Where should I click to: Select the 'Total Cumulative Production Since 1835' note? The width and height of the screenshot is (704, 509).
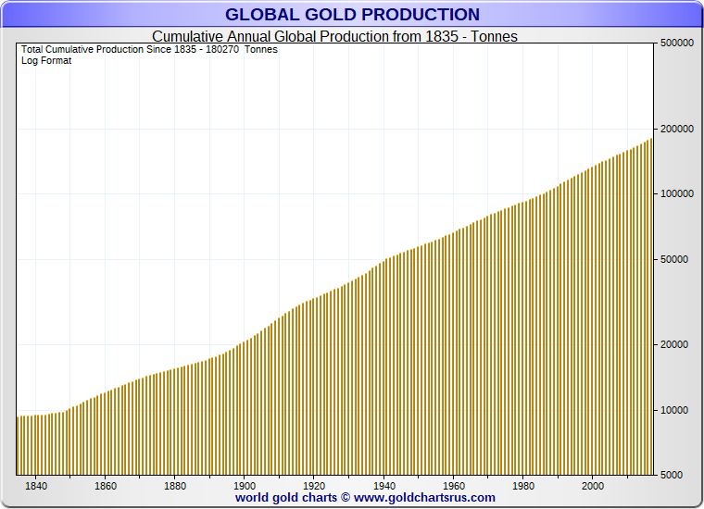pyautogui.click(x=148, y=49)
